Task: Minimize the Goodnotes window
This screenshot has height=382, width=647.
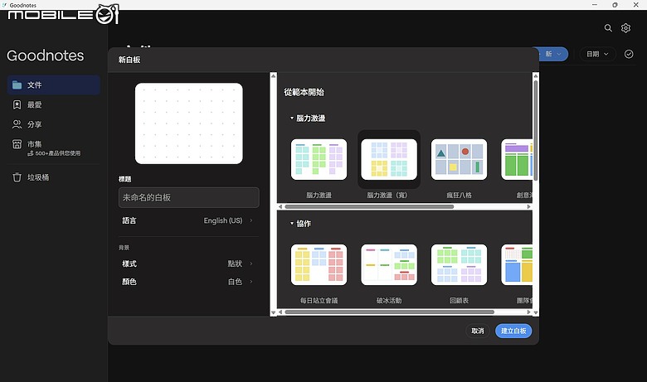Action: [595, 5]
